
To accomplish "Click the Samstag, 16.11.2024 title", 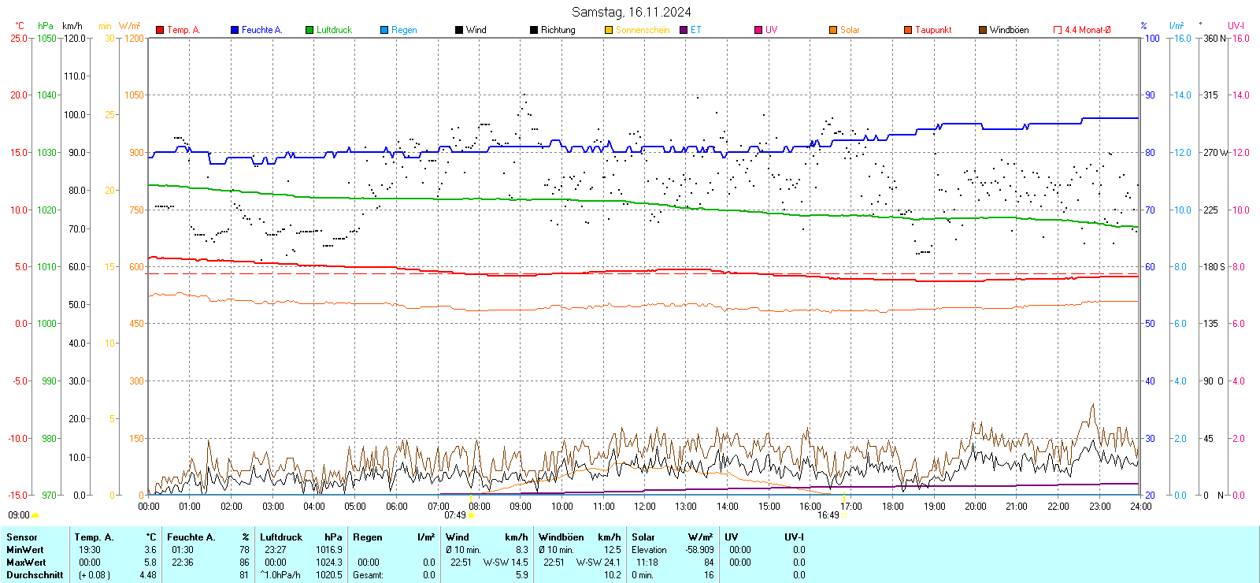I will (631, 12).
